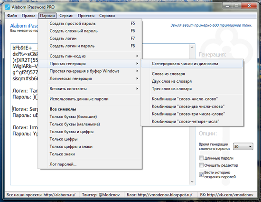Click the editor scrollbar up arrow
The height and width of the screenshot is (202, 261).
click(x=192, y=48)
